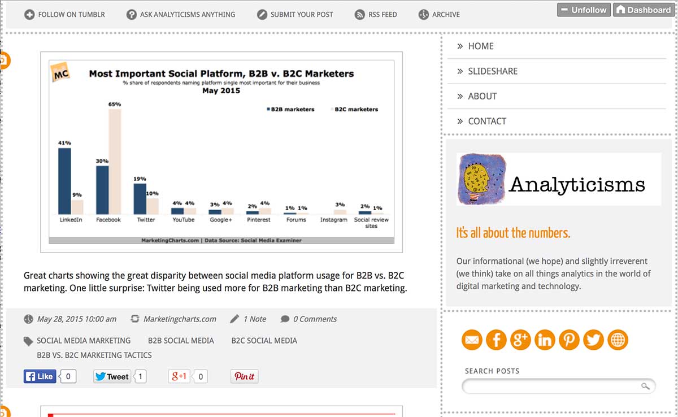Viewport: 678px width, 417px height.
Task: Open the Google Plus social icon
Action: click(520, 340)
